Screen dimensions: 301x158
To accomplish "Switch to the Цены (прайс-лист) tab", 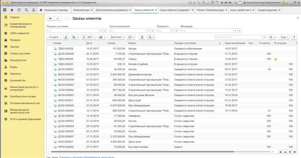I will tap(241, 10).
